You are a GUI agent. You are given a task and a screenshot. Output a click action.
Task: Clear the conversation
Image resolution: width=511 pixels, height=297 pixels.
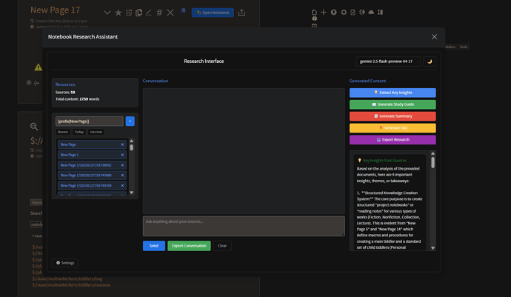point(222,246)
